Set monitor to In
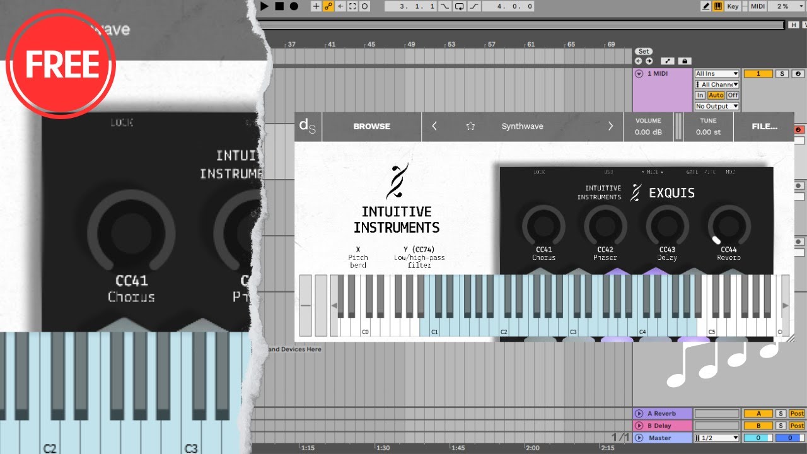Screen dimensions: 807x454 pos(700,95)
